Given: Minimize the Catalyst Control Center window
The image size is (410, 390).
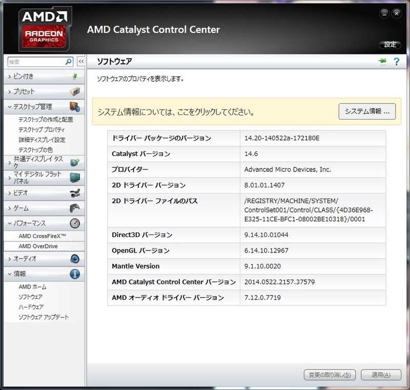Looking at the screenshot, I should [384, 14].
